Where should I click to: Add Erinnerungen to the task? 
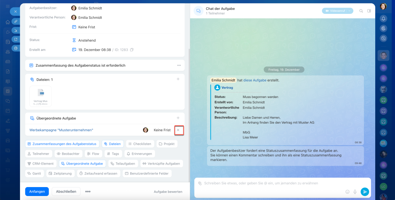tap(139, 154)
